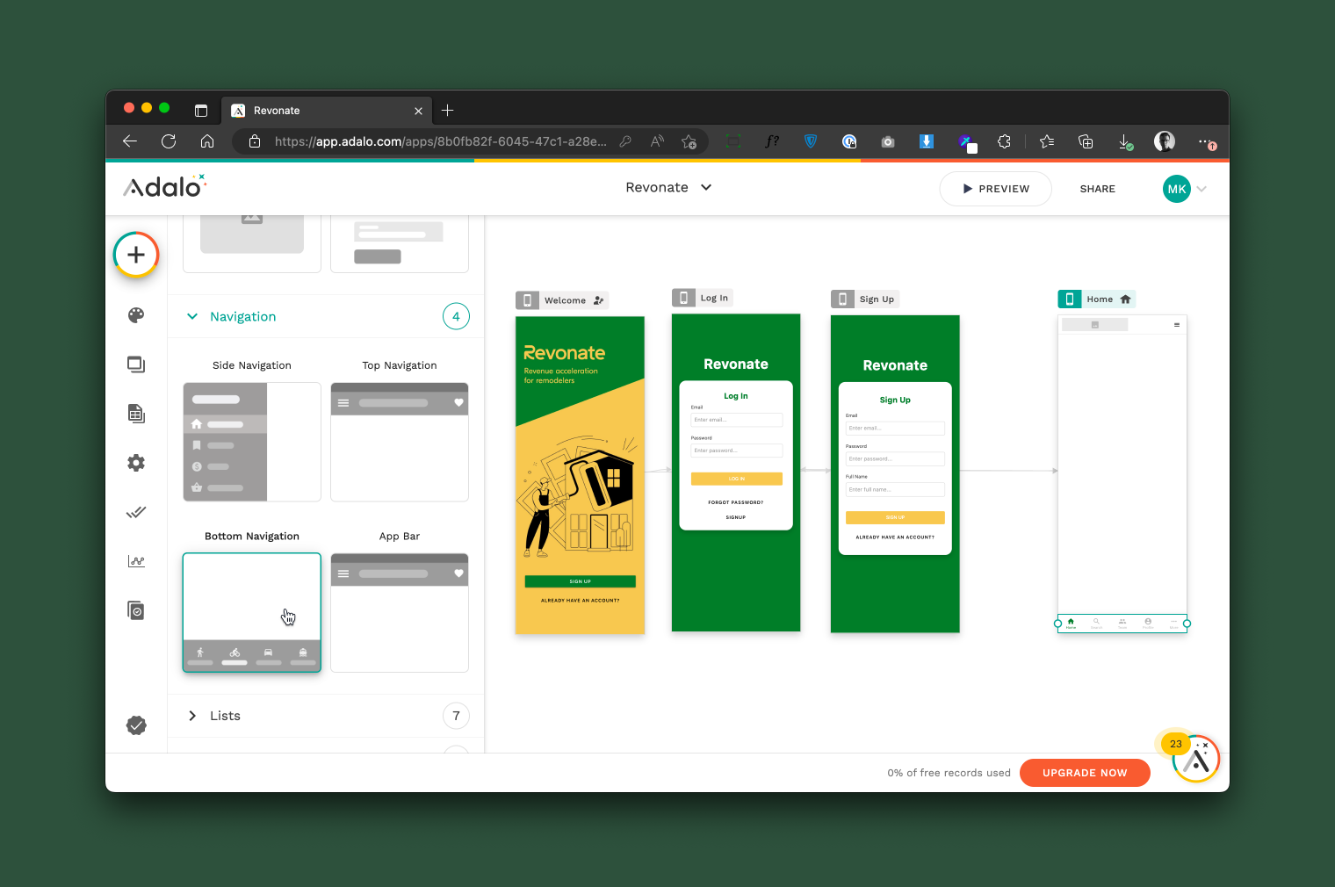Image resolution: width=1335 pixels, height=887 pixels.
Task: Select the App Bar component
Action: (400, 612)
